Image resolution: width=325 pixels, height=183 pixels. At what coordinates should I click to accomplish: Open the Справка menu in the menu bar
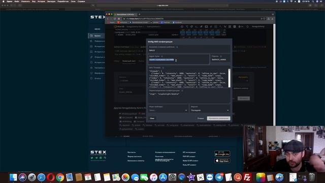(81, 1)
